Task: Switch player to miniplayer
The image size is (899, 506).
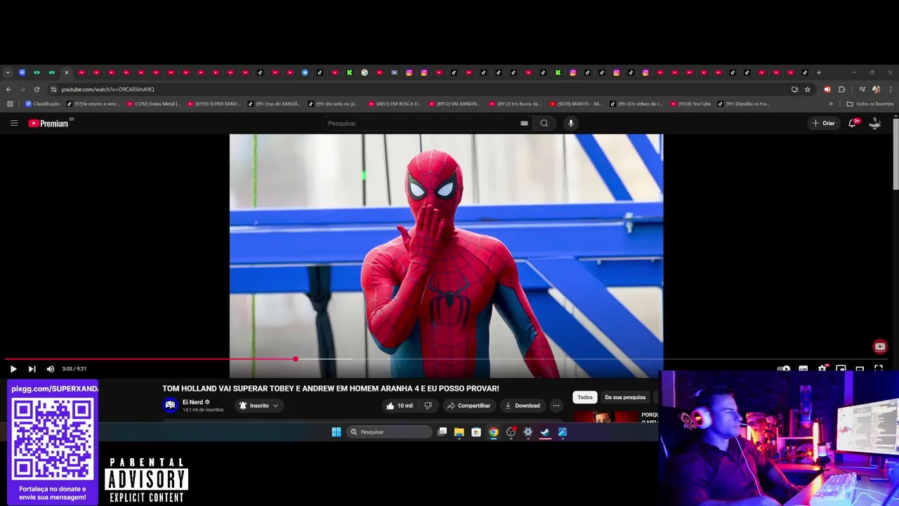Action: click(x=841, y=369)
